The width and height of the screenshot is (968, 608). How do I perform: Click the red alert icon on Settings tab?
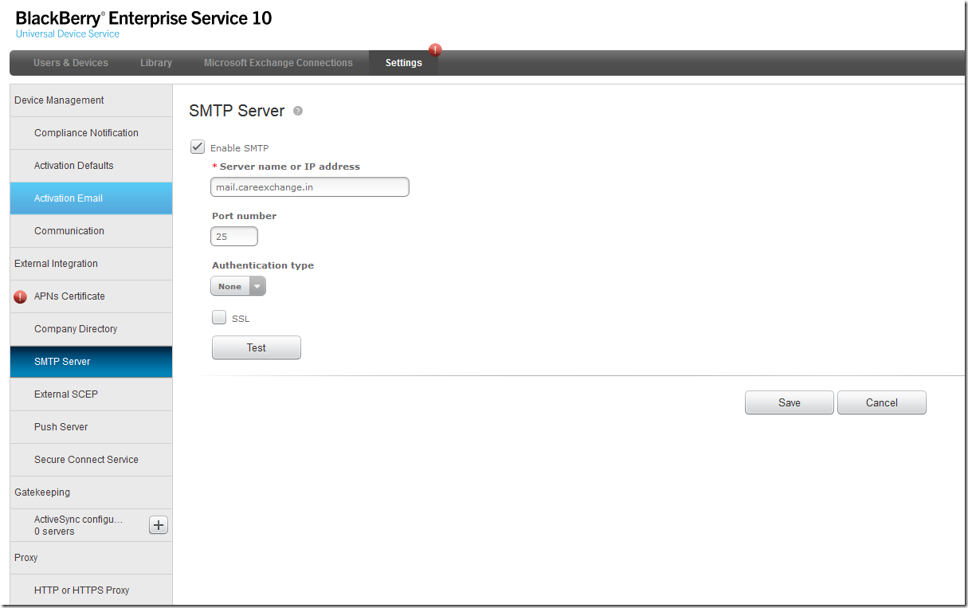[435, 50]
